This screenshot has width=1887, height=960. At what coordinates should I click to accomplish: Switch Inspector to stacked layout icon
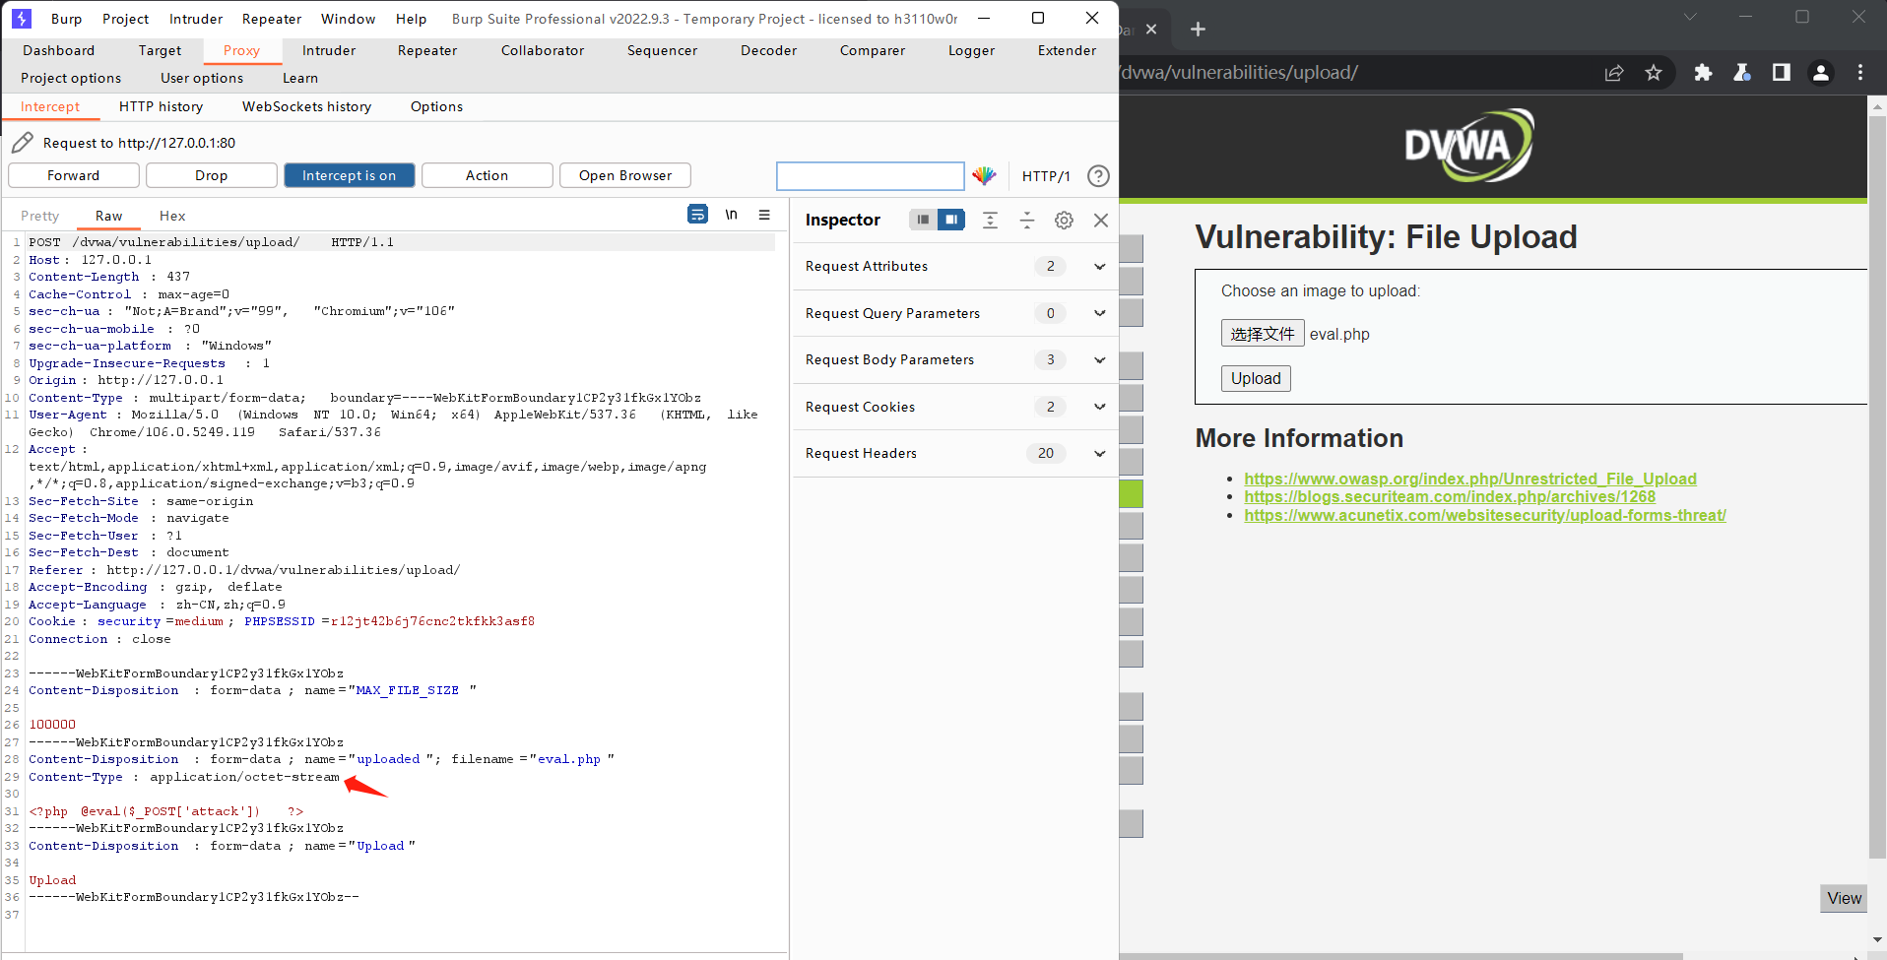[923, 220]
